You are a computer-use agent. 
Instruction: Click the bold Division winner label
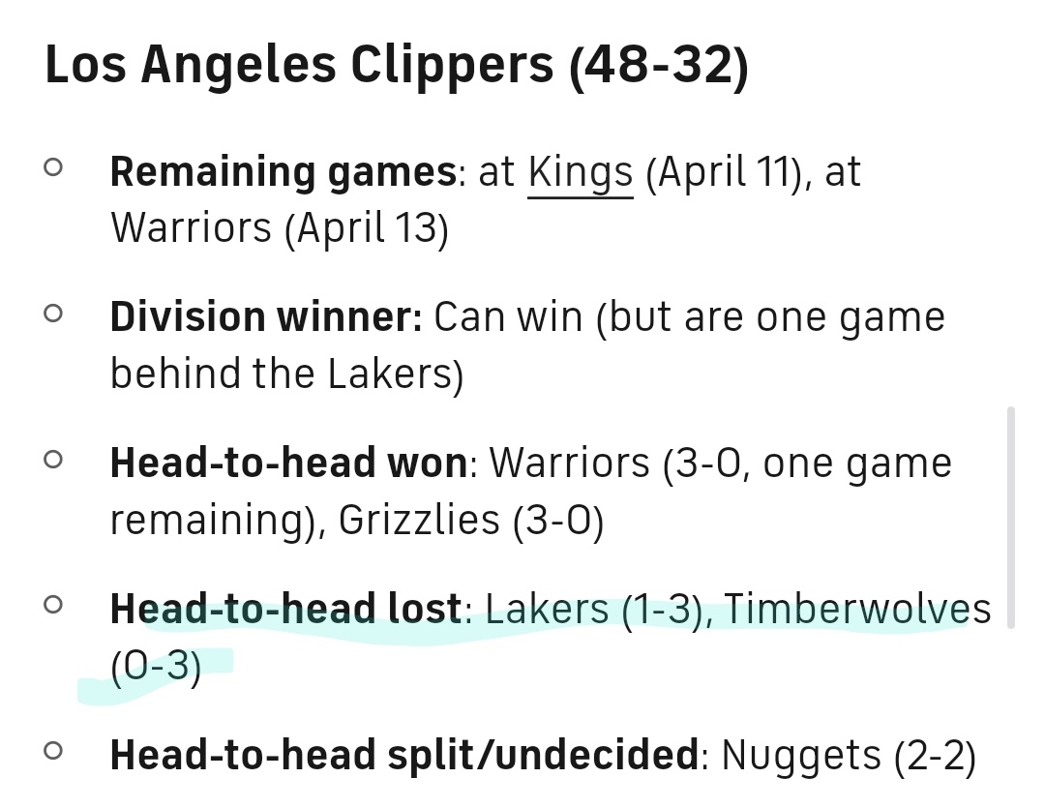pos(266,318)
